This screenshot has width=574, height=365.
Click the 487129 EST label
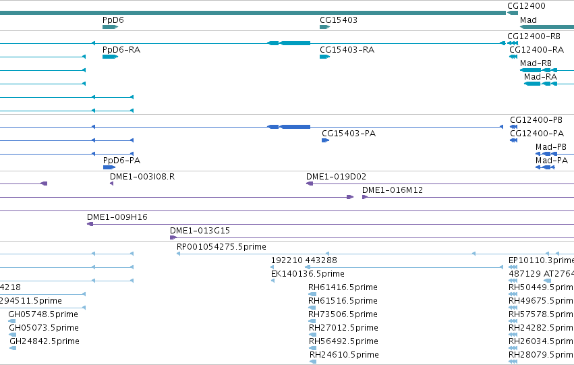click(525, 274)
